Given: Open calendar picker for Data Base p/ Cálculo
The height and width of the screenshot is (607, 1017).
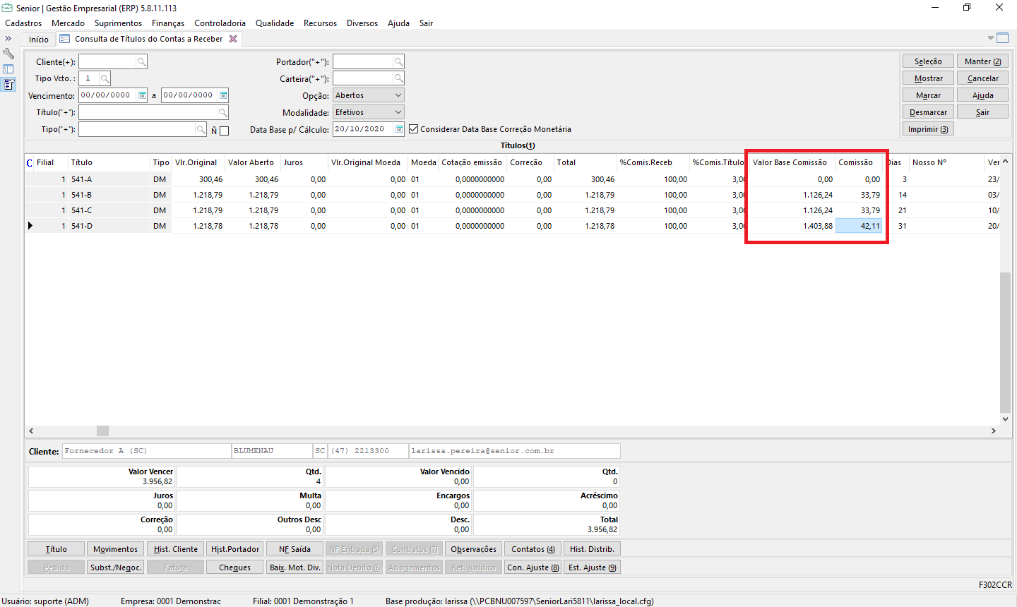Looking at the screenshot, I should [x=399, y=129].
